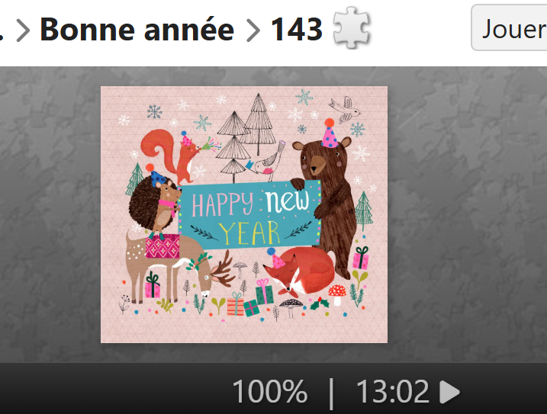Click the red spotted mushroom in the picture
This screenshot has height=414, width=547.
click(x=337, y=294)
